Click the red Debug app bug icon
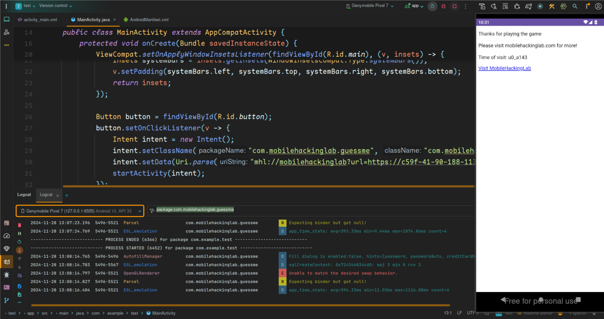Image resolution: width=604 pixels, height=319 pixels. (x=443, y=6)
